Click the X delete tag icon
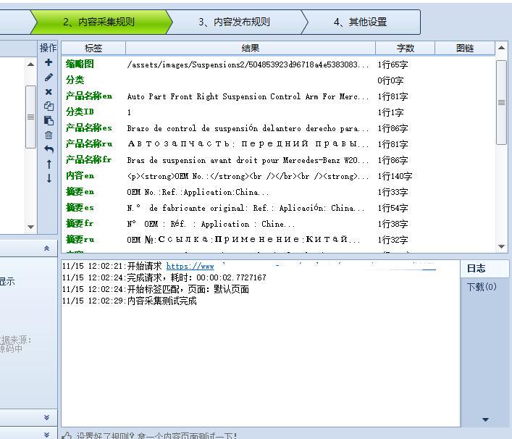 [49, 92]
